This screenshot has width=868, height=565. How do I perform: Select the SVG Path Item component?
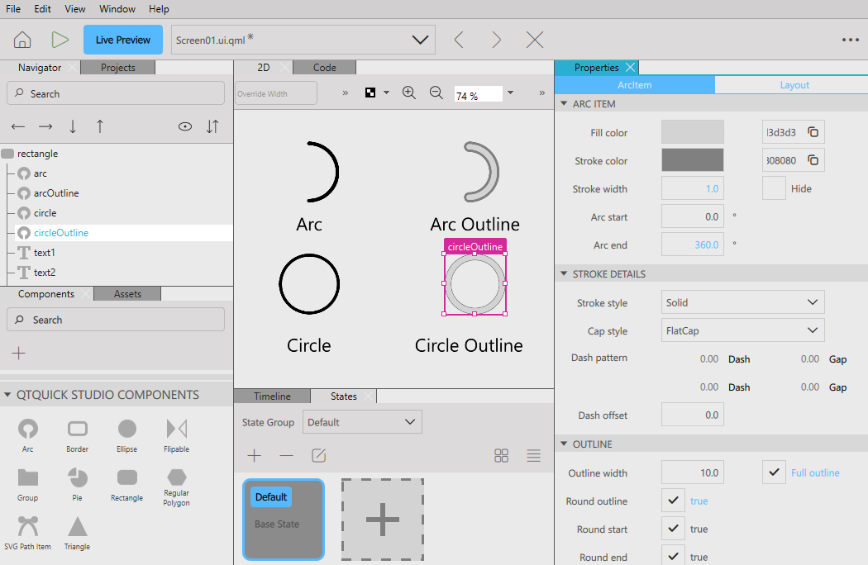pyautogui.click(x=28, y=527)
